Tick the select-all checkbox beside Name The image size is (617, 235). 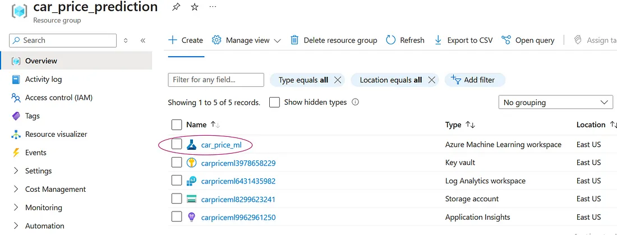coord(177,125)
